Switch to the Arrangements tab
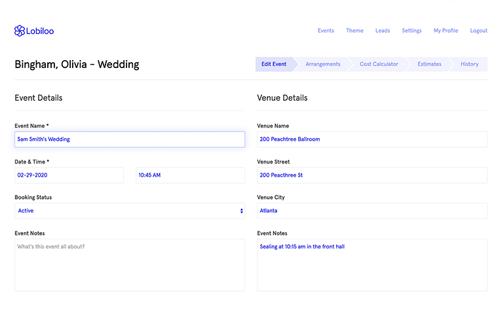Image resolution: width=498 pixels, height=314 pixels. click(323, 64)
